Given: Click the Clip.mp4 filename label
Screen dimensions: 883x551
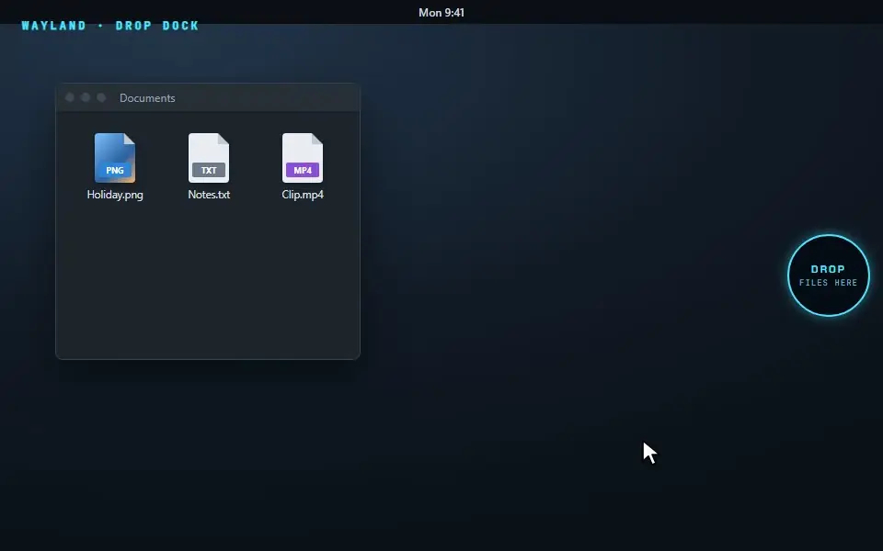Looking at the screenshot, I should click(303, 195).
